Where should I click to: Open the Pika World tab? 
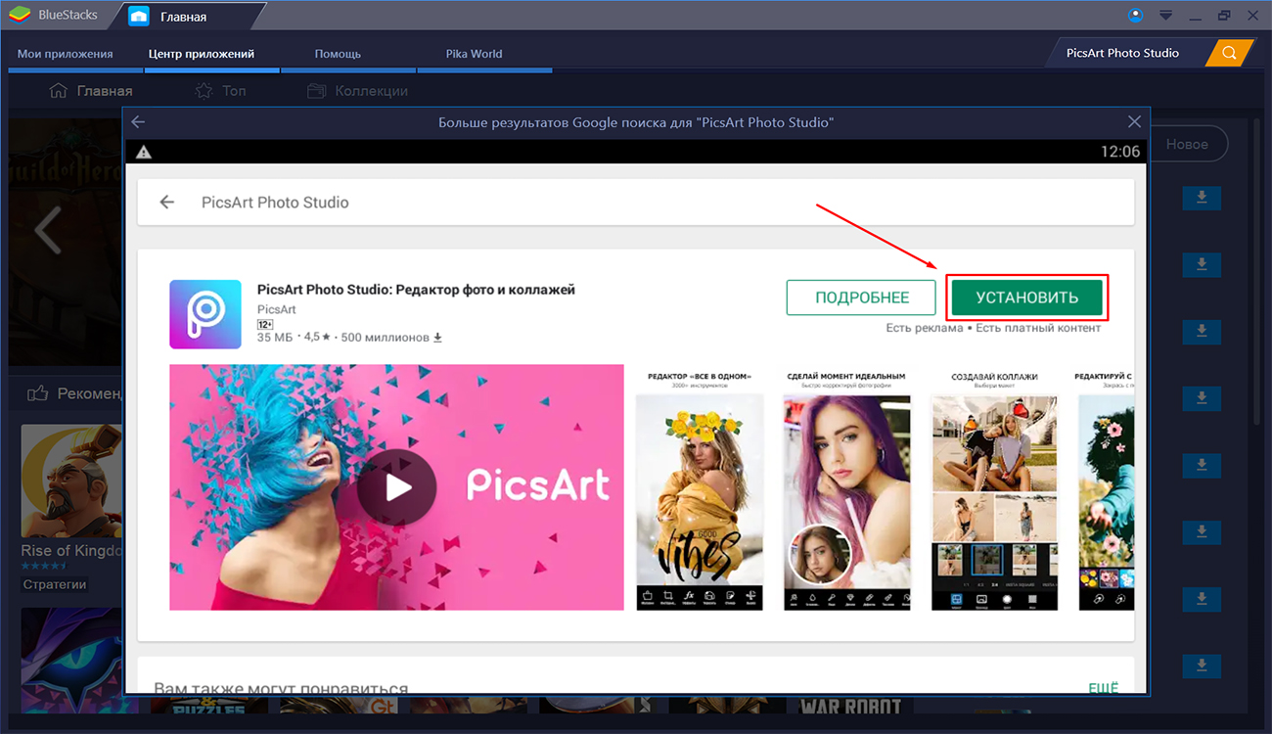pos(474,54)
